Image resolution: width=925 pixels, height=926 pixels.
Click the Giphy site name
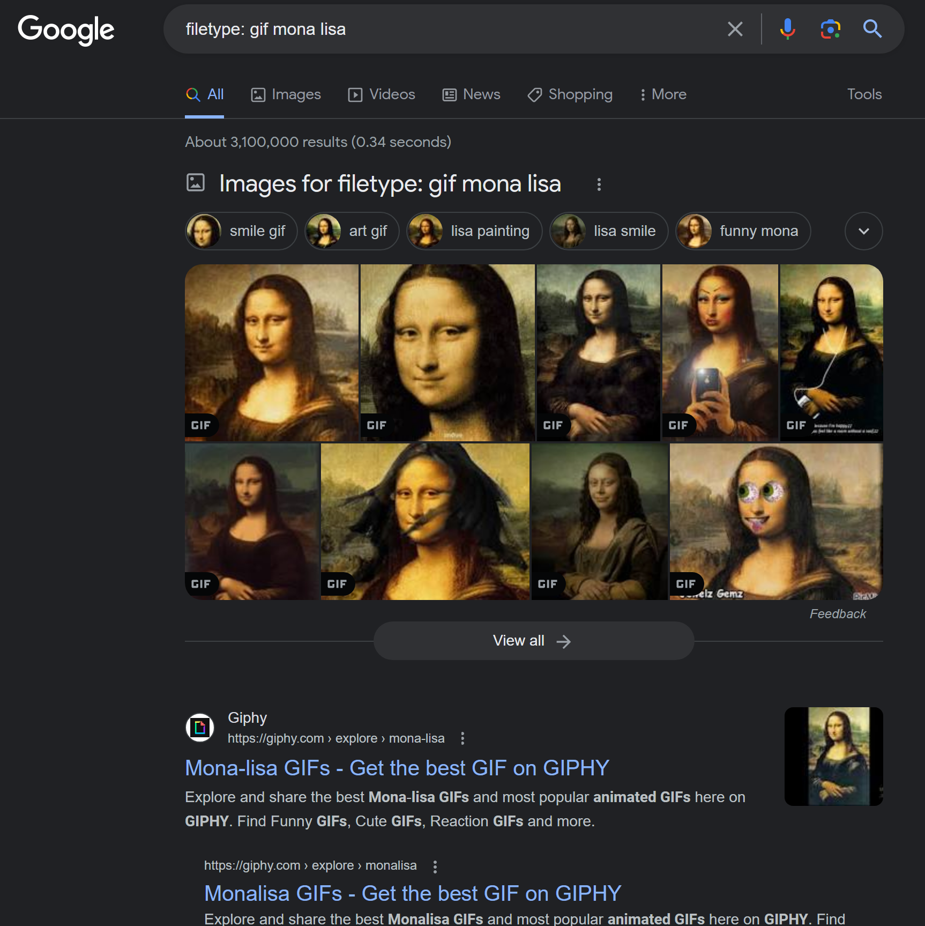pos(247,718)
